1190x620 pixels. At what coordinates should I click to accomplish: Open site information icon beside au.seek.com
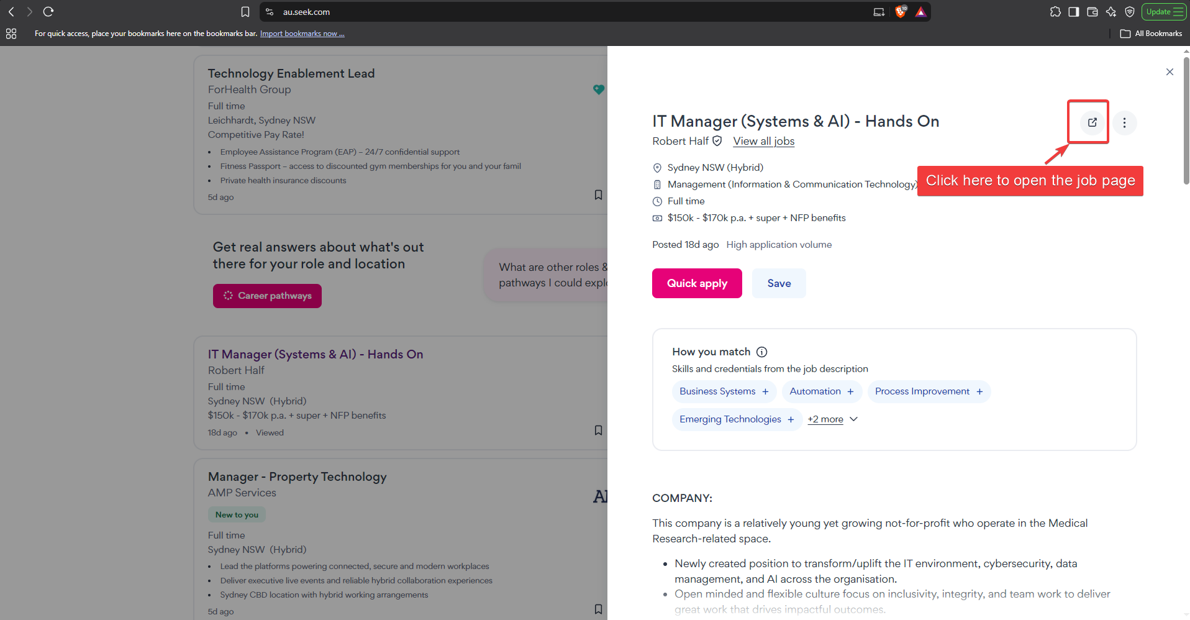[270, 12]
